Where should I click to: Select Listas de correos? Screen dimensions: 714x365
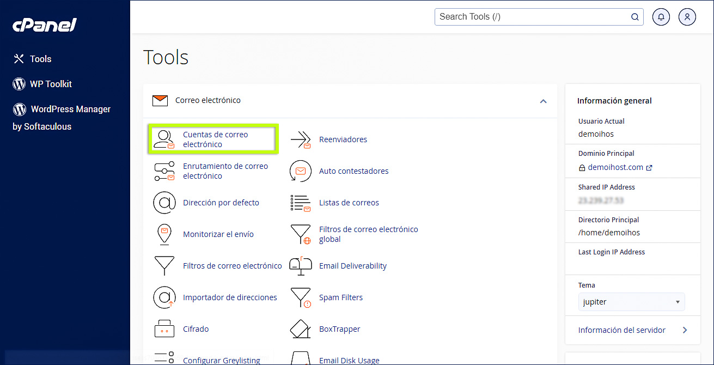(349, 202)
